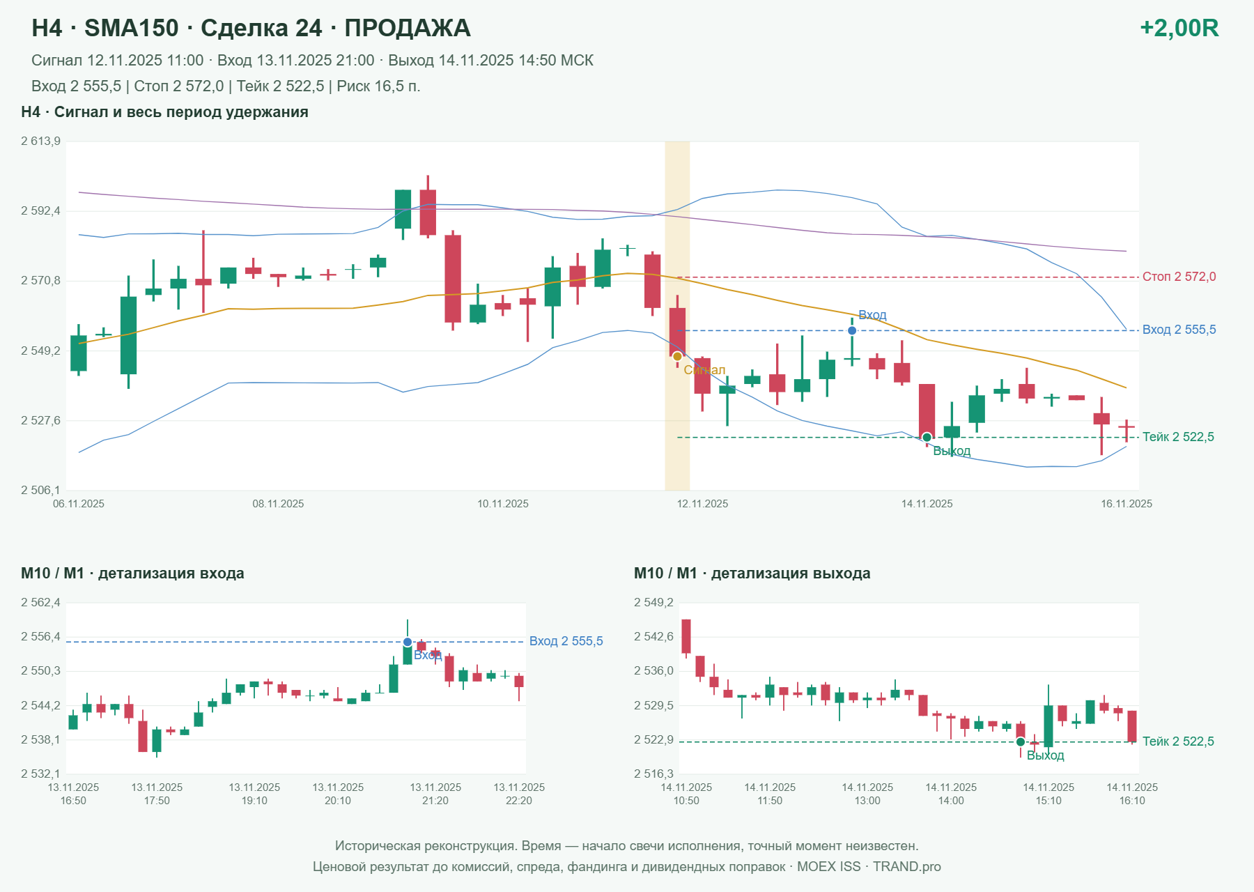1254x892 pixels.
Task: Click the 14.11.2025 date on the H4 axis
Action: (x=927, y=504)
